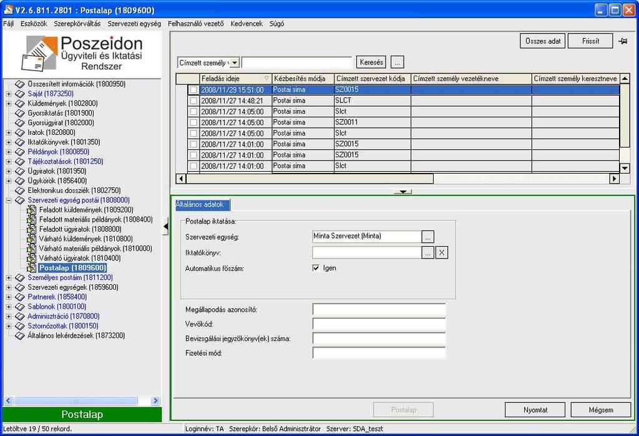
Task: Clear the Iktatókönyv field with X button
Action: [x=442, y=253]
